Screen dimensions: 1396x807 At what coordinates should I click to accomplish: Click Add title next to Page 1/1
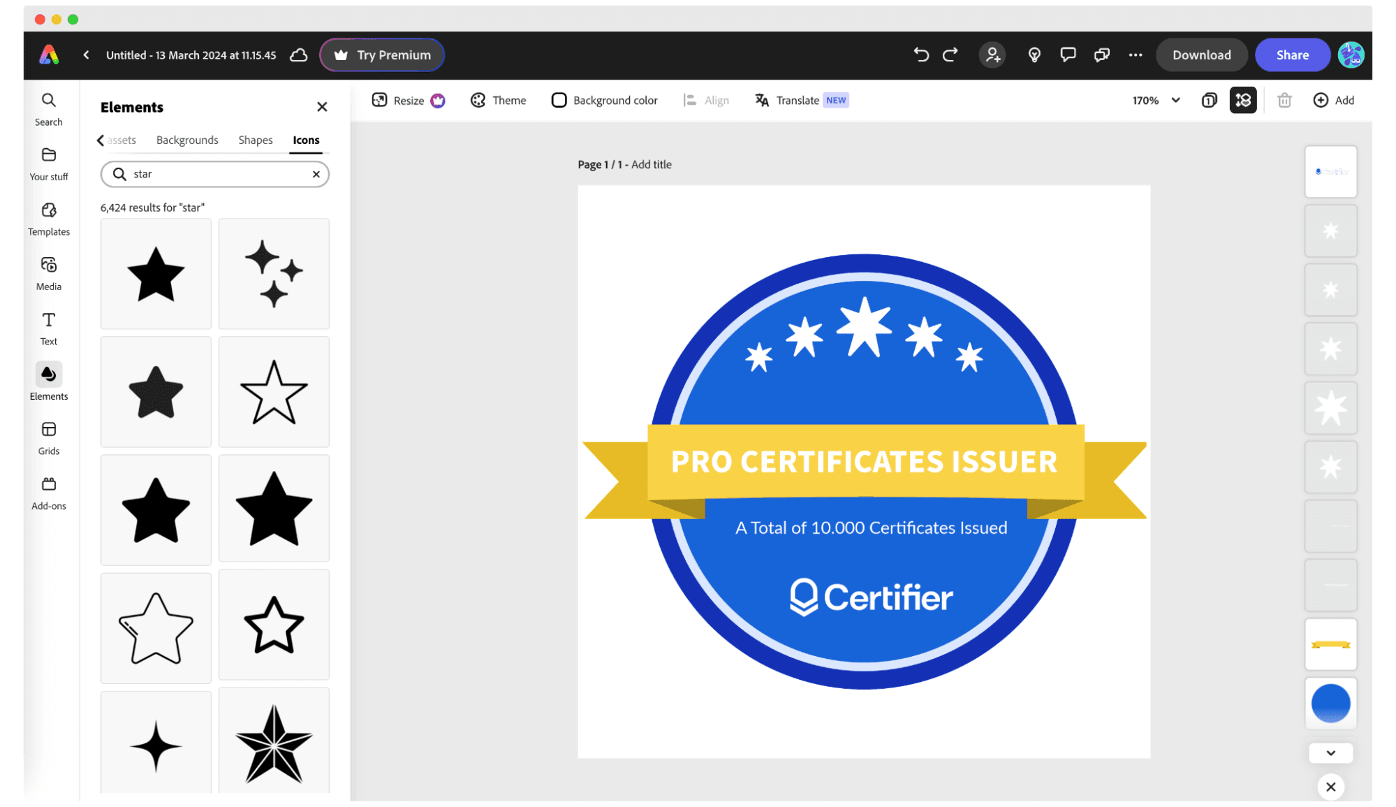[x=652, y=164]
